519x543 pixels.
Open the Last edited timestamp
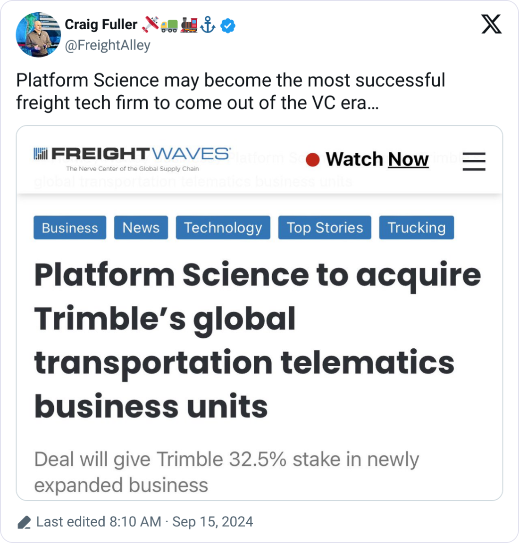[x=144, y=522]
